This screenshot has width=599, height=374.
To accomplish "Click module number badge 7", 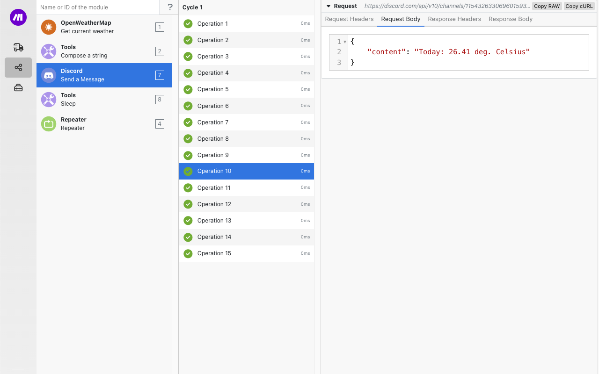I will [x=160, y=75].
